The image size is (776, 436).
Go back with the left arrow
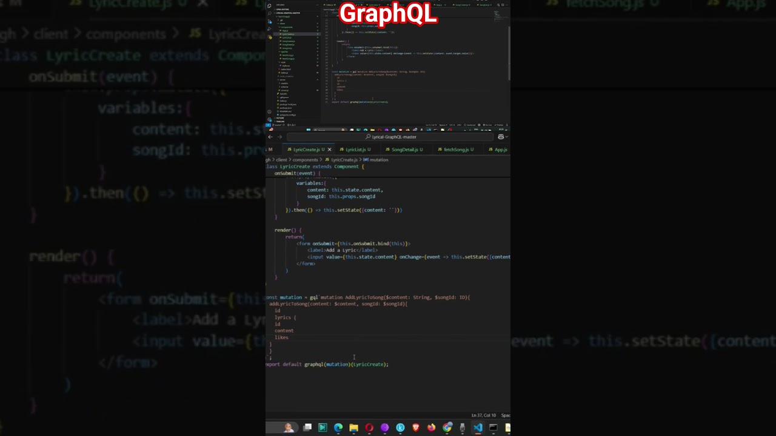pos(270,137)
